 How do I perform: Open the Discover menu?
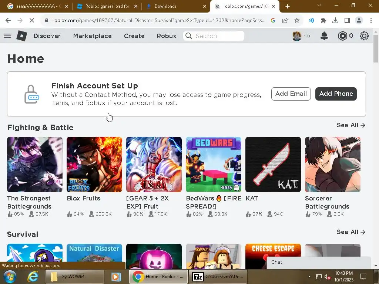(47, 36)
